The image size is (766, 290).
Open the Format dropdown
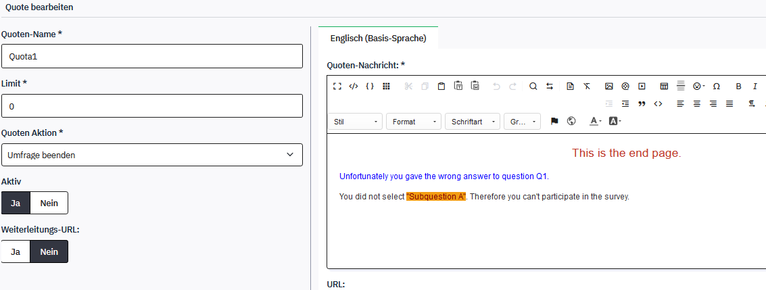(x=414, y=122)
